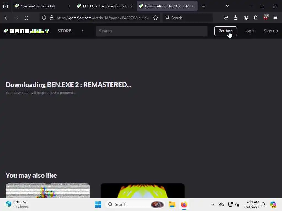Screen dimensions: 282x211
Task: Go to Game Jolt home via logo
Action: 26,31
